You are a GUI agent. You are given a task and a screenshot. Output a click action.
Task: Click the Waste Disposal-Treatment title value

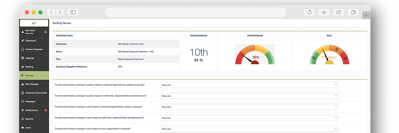pyautogui.click(x=131, y=59)
